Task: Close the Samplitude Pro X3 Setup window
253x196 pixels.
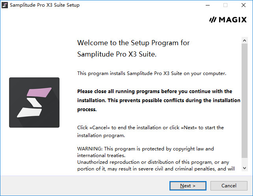Action: click(x=244, y=5)
